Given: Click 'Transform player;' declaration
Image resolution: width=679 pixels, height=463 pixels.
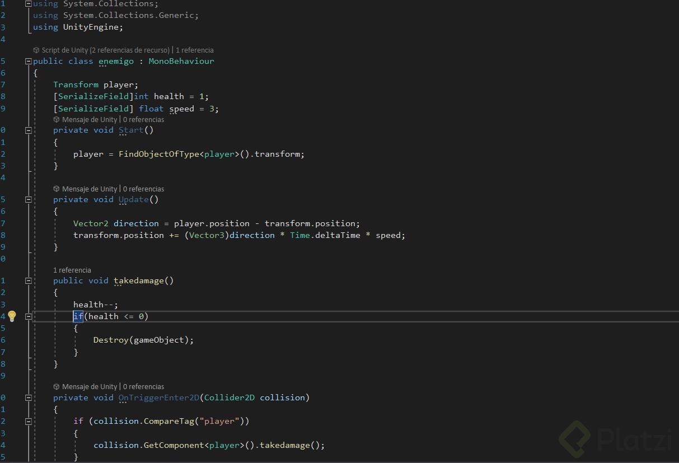Looking at the screenshot, I should coord(96,85).
